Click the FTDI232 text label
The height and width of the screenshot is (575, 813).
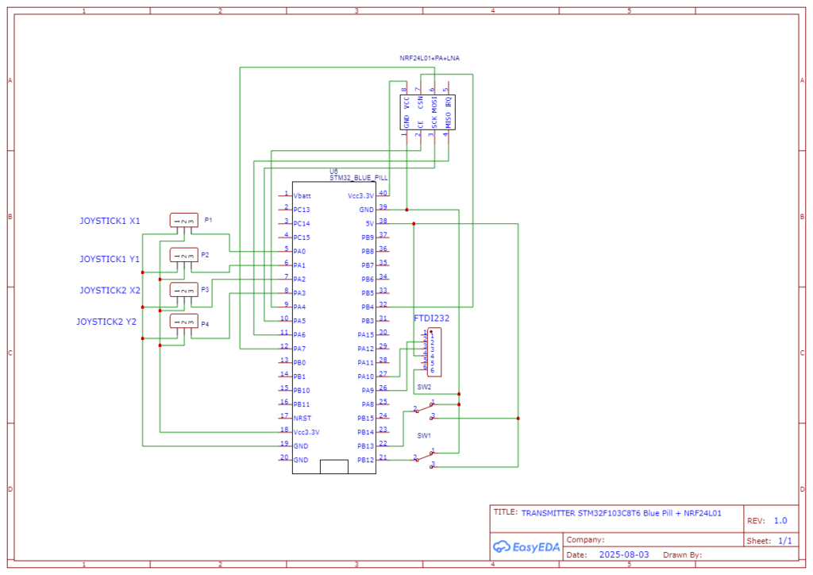[x=431, y=318]
